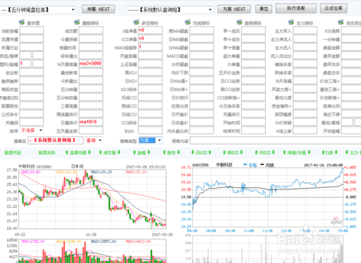Sort 成交量 descending with its down arrow
Screen dimensions: 361x263
point(118,152)
